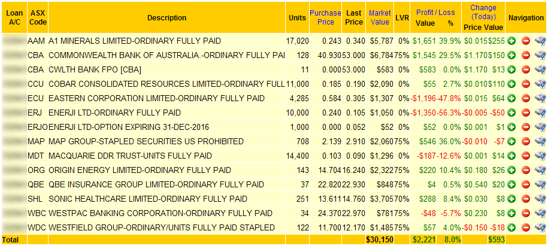Click red minus icon in ECU row
The image size is (548, 246).
pyautogui.click(x=526, y=98)
